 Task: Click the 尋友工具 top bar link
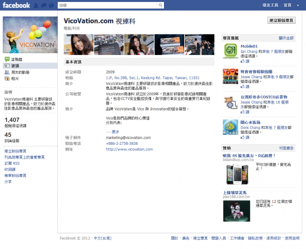point(270,5)
